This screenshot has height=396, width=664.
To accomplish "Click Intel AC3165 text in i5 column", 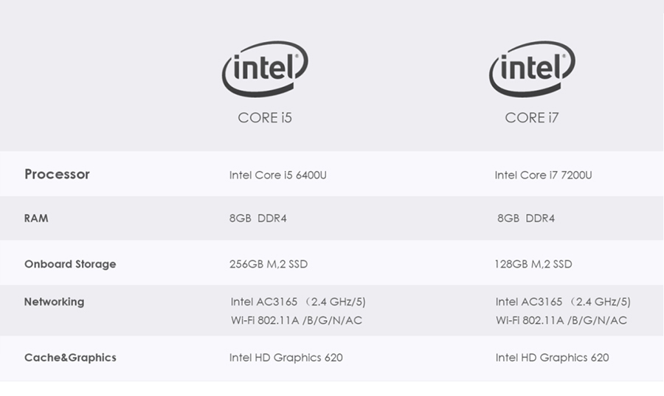I will pyautogui.click(x=264, y=302).
